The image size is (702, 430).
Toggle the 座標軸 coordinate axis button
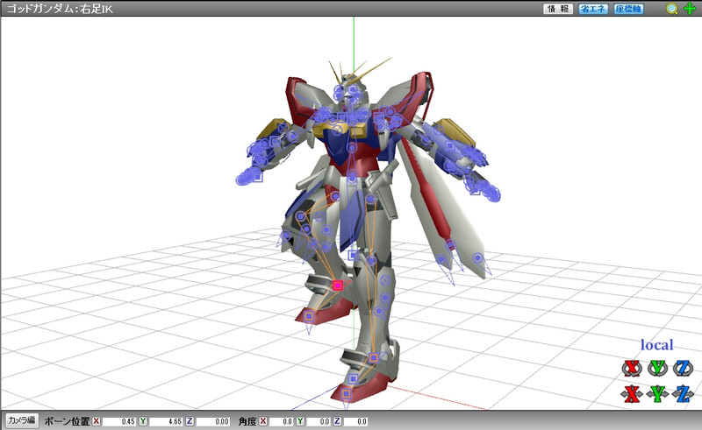pos(628,9)
